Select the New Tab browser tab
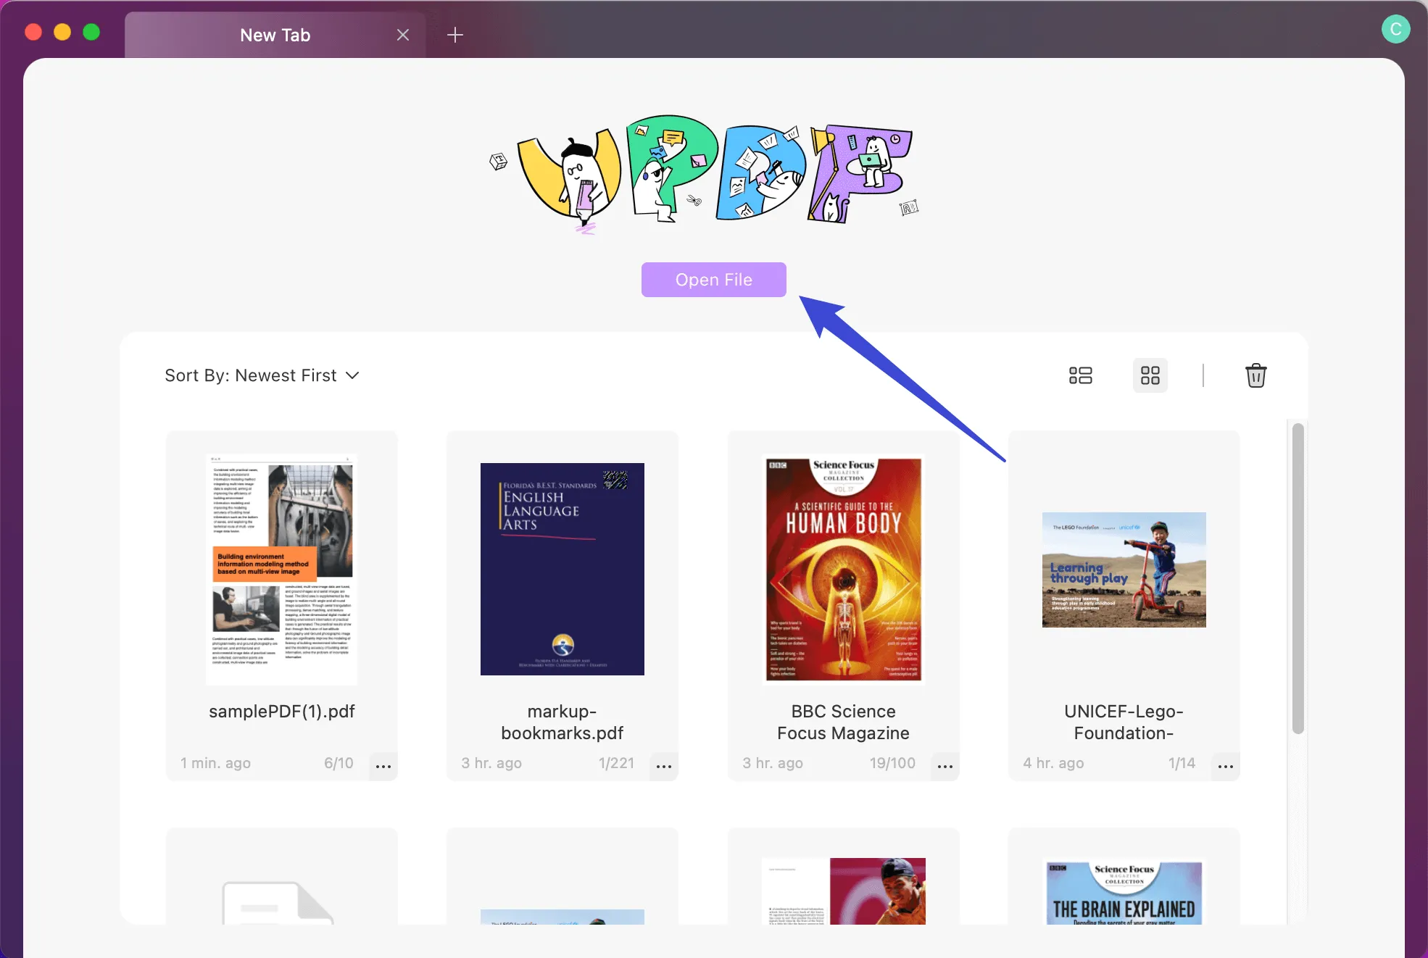Image resolution: width=1428 pixels, height=958 pixels. point(275,34)
